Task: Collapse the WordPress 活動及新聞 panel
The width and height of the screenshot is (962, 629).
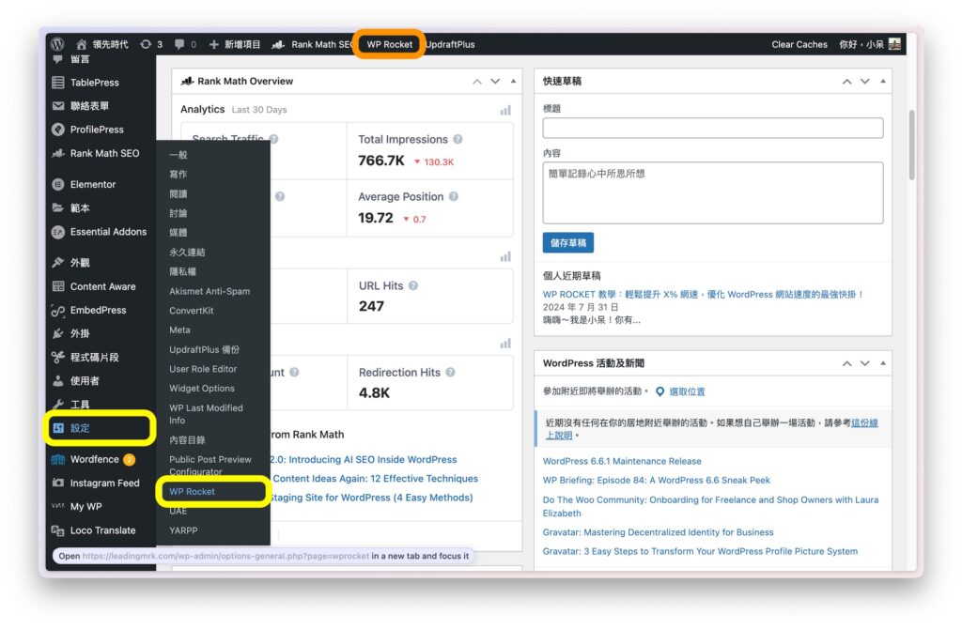Action: coord(883,363)
